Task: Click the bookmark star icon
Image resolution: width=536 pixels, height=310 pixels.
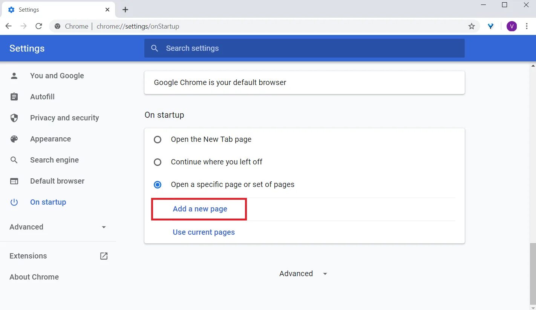Action: point(471,26)
